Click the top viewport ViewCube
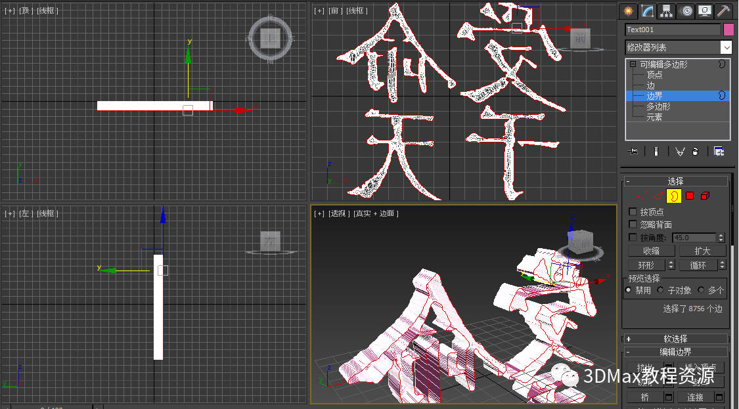Viewport: 739px width, 409px height. point(271,38)
